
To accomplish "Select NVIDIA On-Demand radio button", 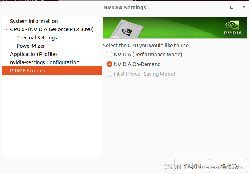I will (x=109, y=64).
